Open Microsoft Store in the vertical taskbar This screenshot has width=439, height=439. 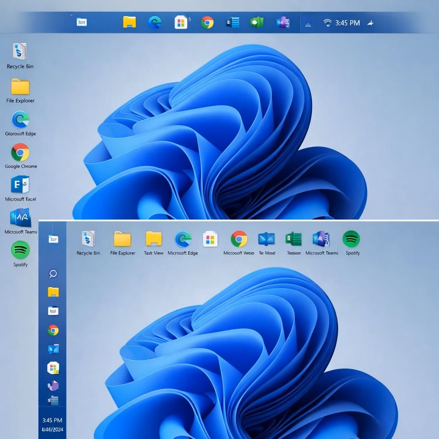coord(53,368)
